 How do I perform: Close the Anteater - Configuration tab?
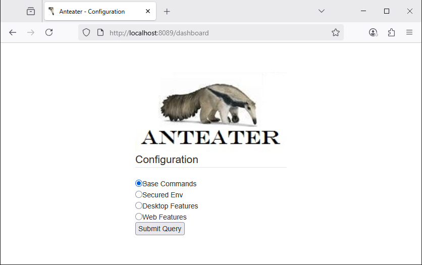(x=147, y=11)
